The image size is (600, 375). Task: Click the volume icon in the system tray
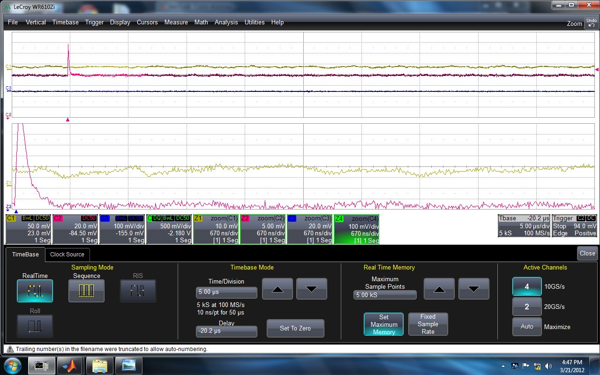coord(548,366)
